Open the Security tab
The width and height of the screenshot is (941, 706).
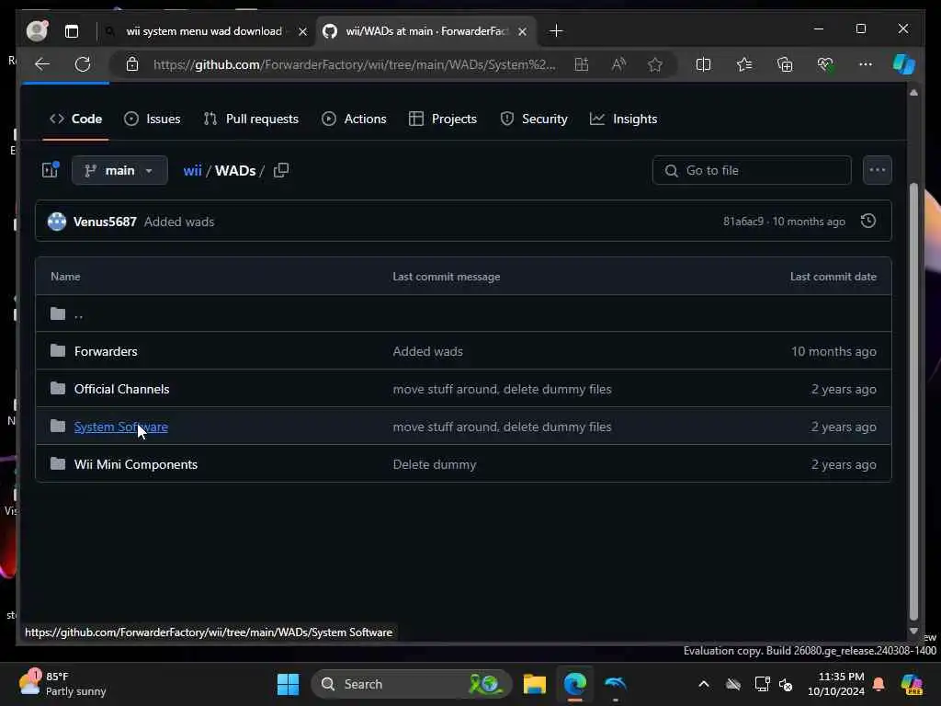[x=534, y=119]
